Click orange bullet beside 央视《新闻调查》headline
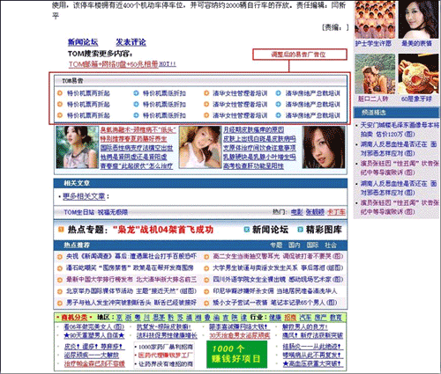 (x=60, y=257)
